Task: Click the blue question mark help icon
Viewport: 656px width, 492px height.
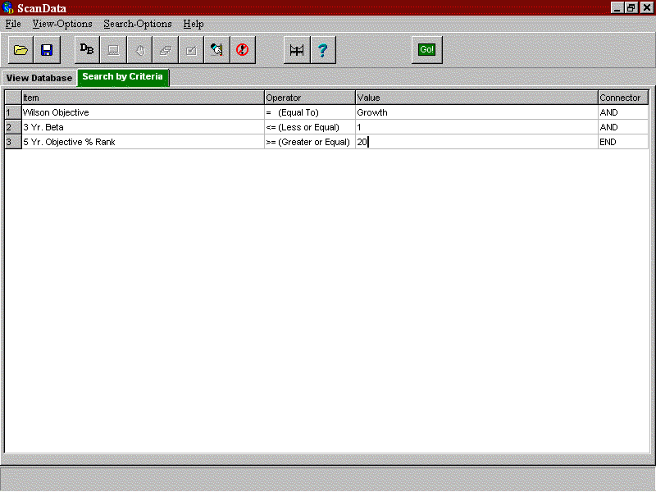Action: tap(322, 50)
